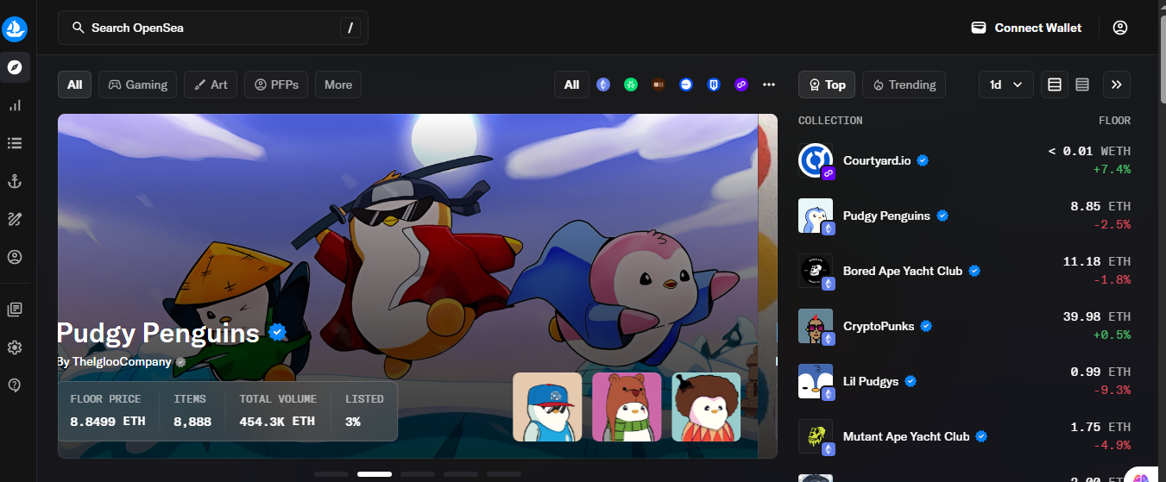Screen dimensions: 1166x482
Task: Open Lil Pudgys in the collection list
Action: (x=964, y=381)
